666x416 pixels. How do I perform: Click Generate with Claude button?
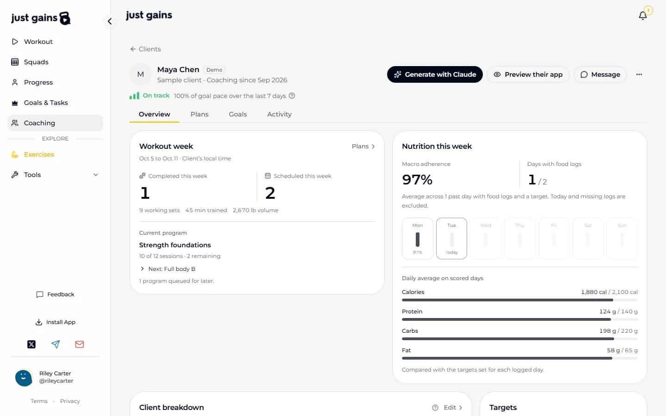[x=435, y=74]
